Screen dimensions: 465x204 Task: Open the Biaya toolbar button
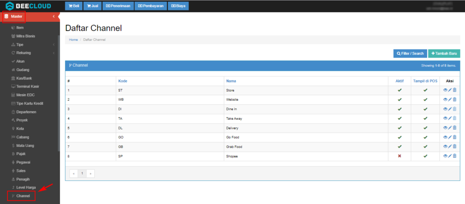coord(178,6)
